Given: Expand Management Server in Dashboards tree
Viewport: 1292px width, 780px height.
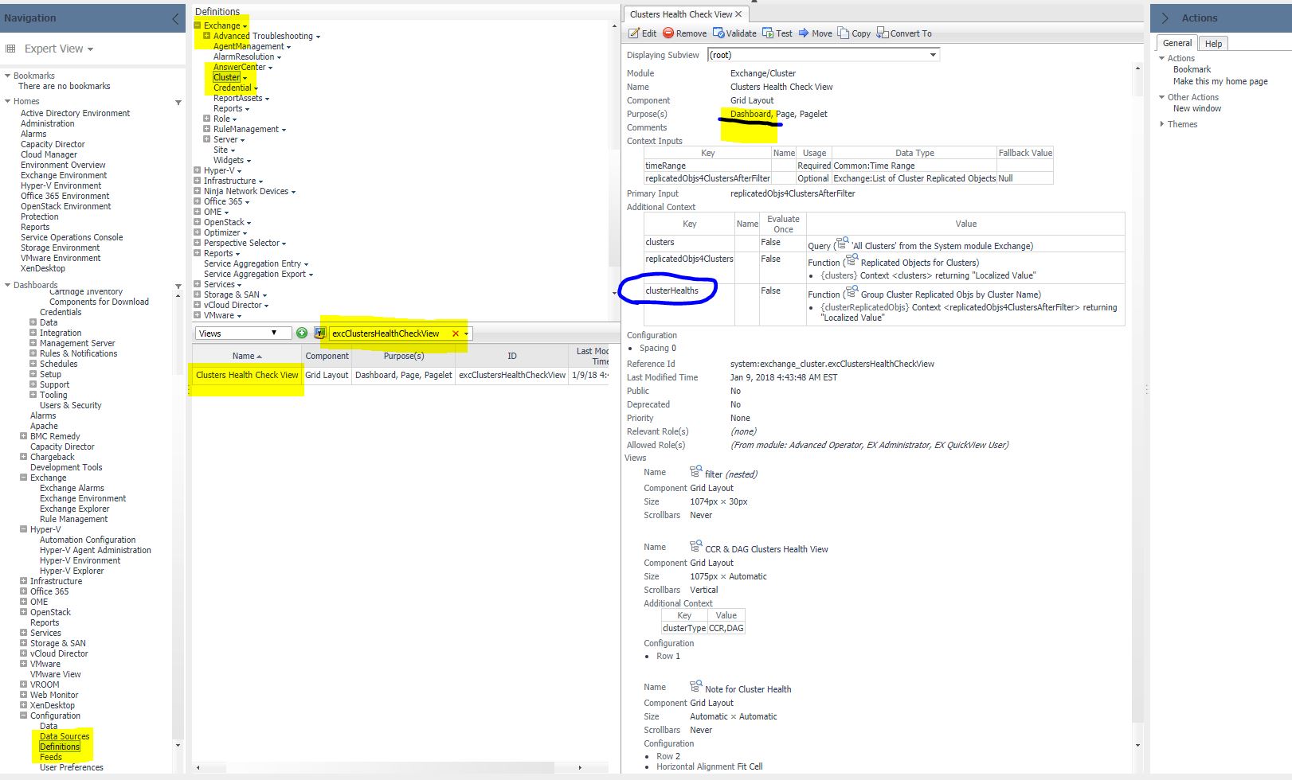Looking at the screenshot, I should pos(33,343).
